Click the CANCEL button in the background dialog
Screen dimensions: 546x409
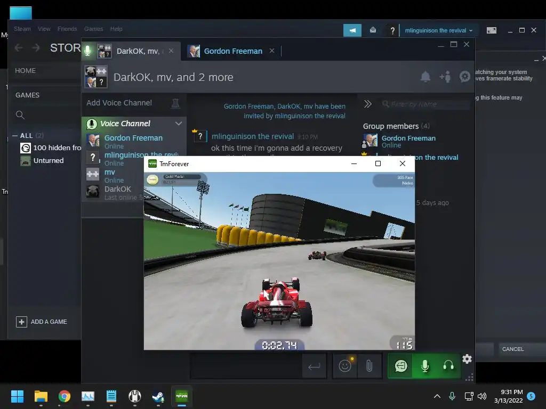pyautogui.click(x=512, y=349)
